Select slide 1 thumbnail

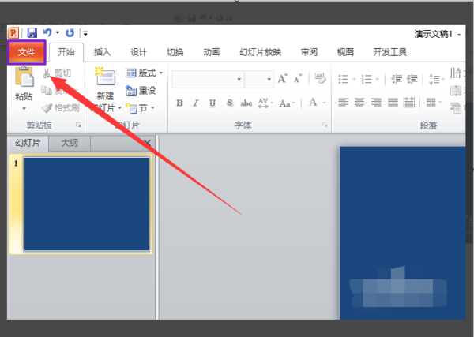(x=86, y=204)
